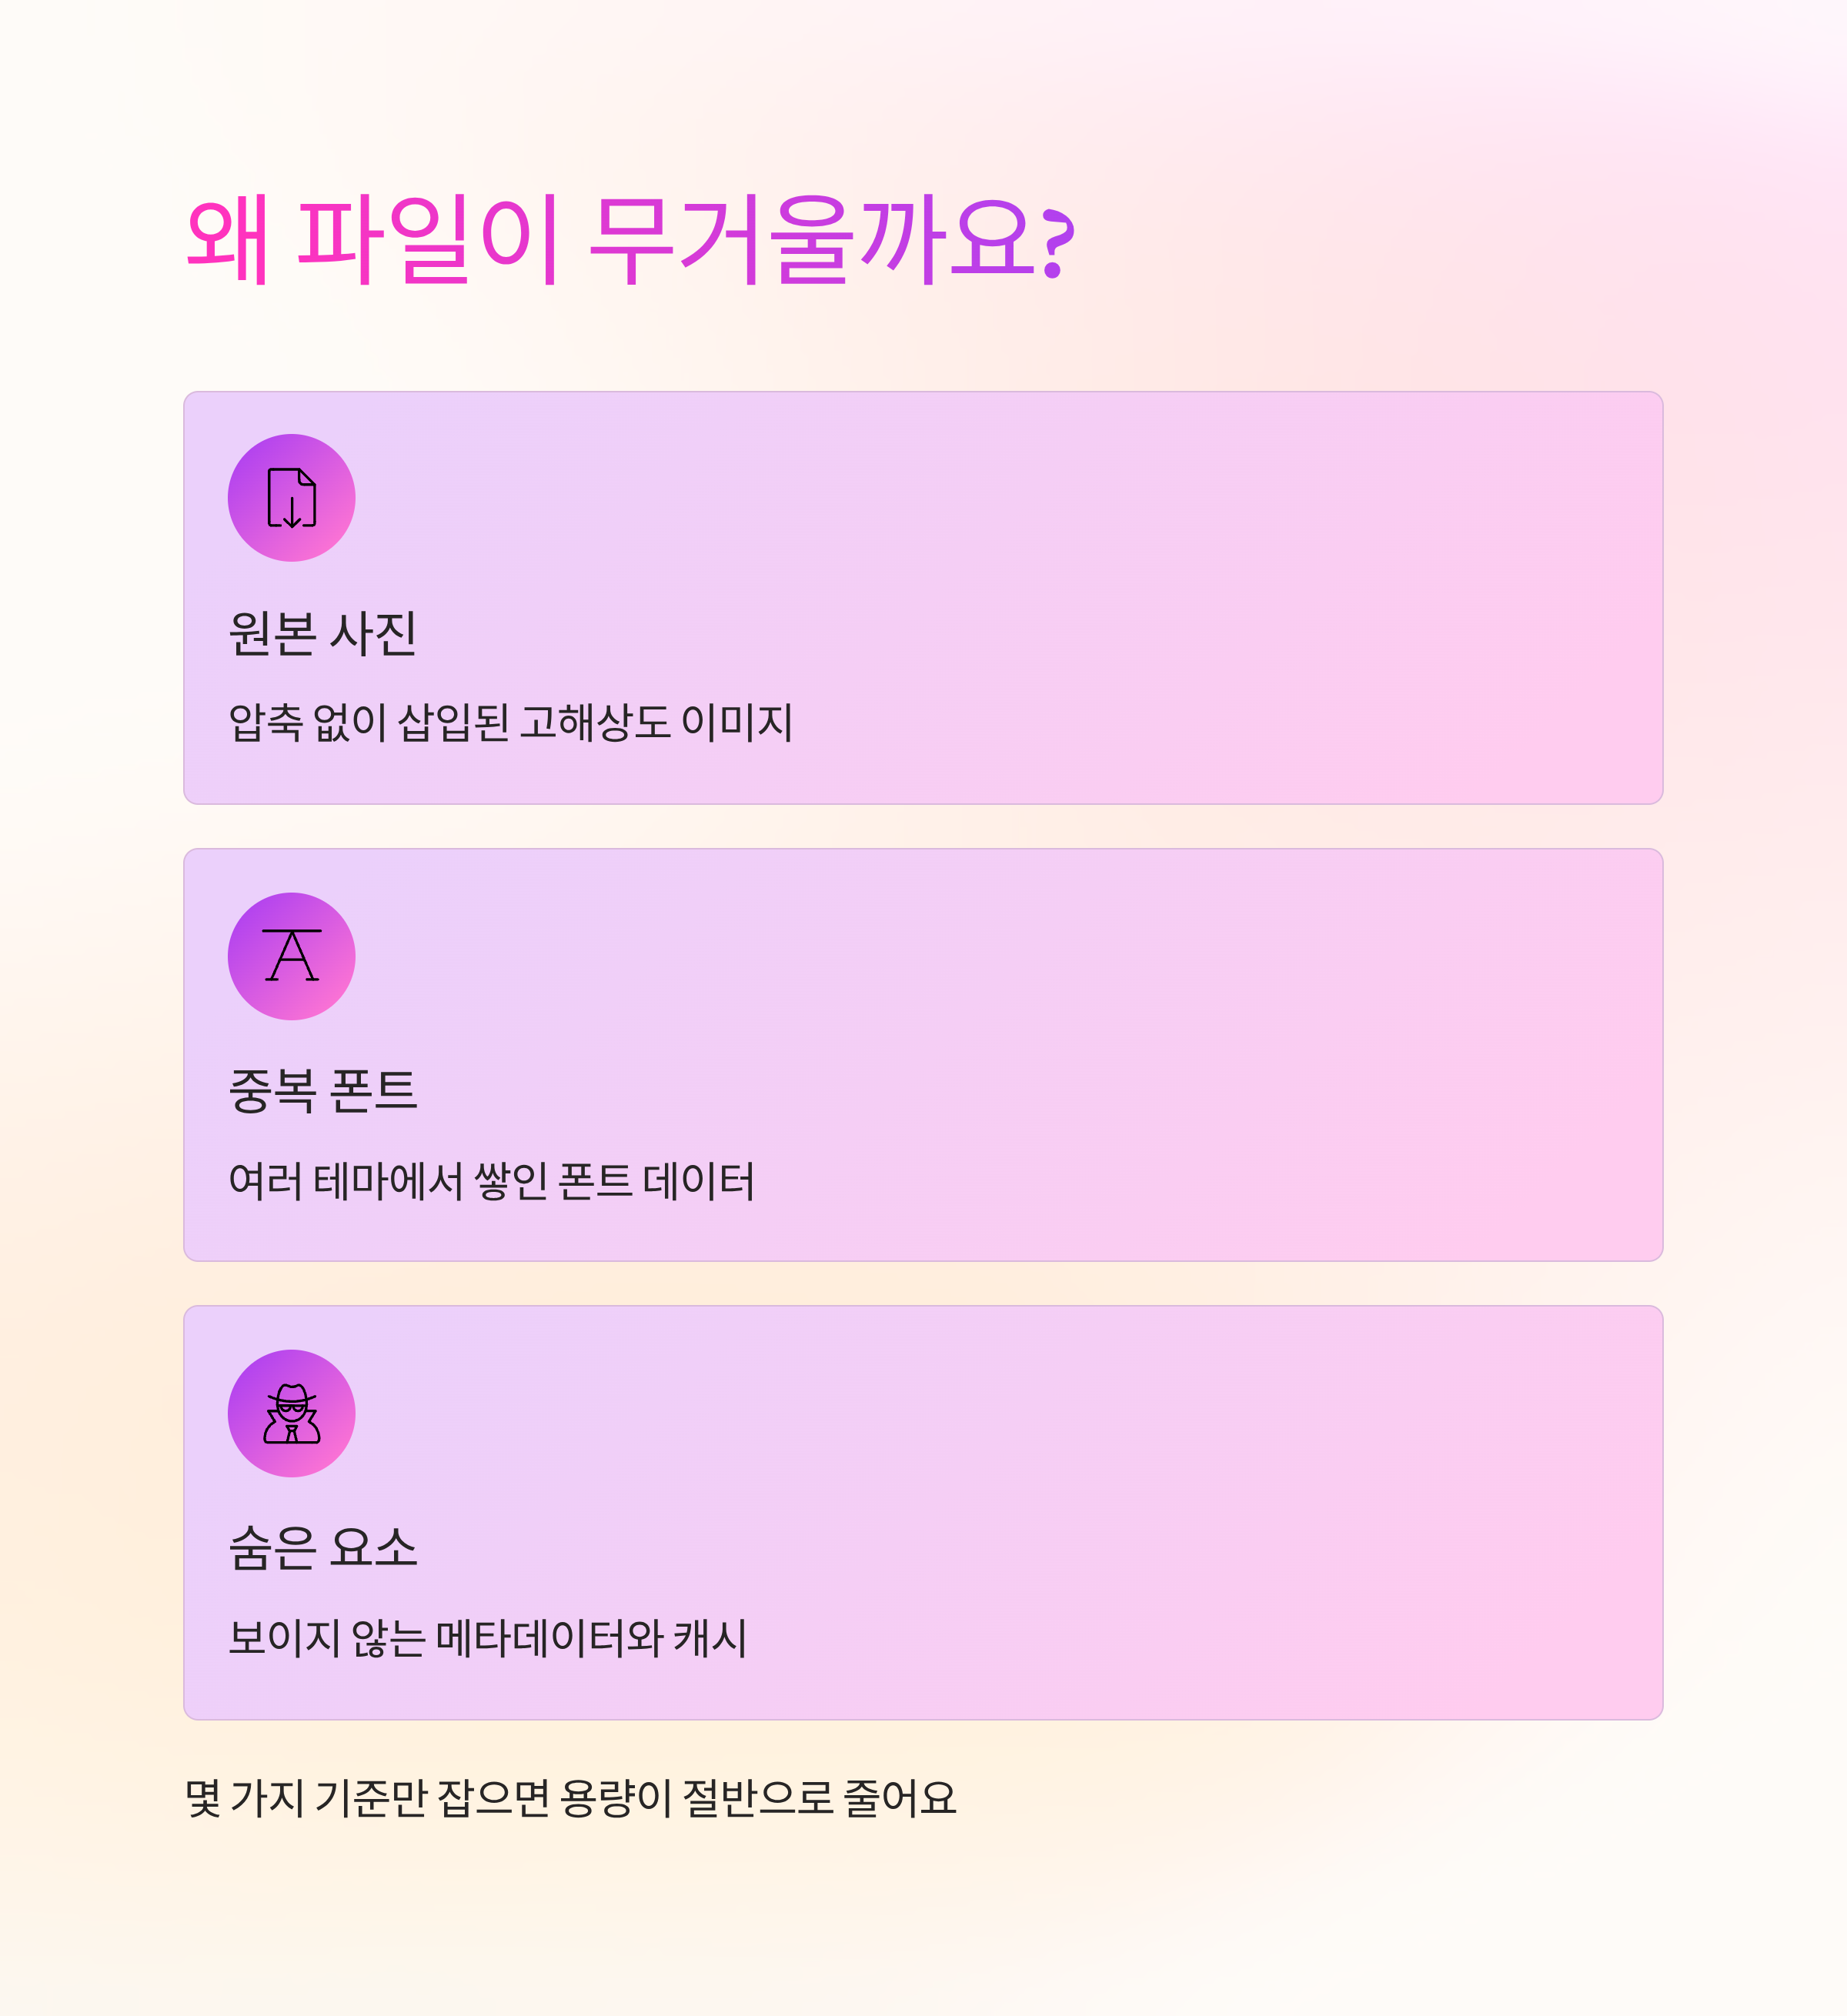Click the file download icon above 원본 사진

point(291,497)
